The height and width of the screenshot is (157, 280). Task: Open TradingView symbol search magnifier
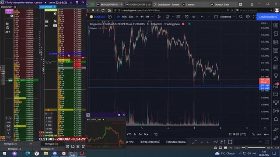(241, 17)
